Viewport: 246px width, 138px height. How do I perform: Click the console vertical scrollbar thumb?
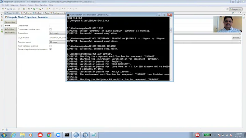[x=171, y=30]
